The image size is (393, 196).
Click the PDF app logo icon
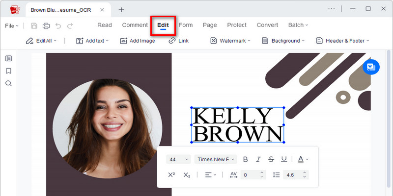(15, 10)
